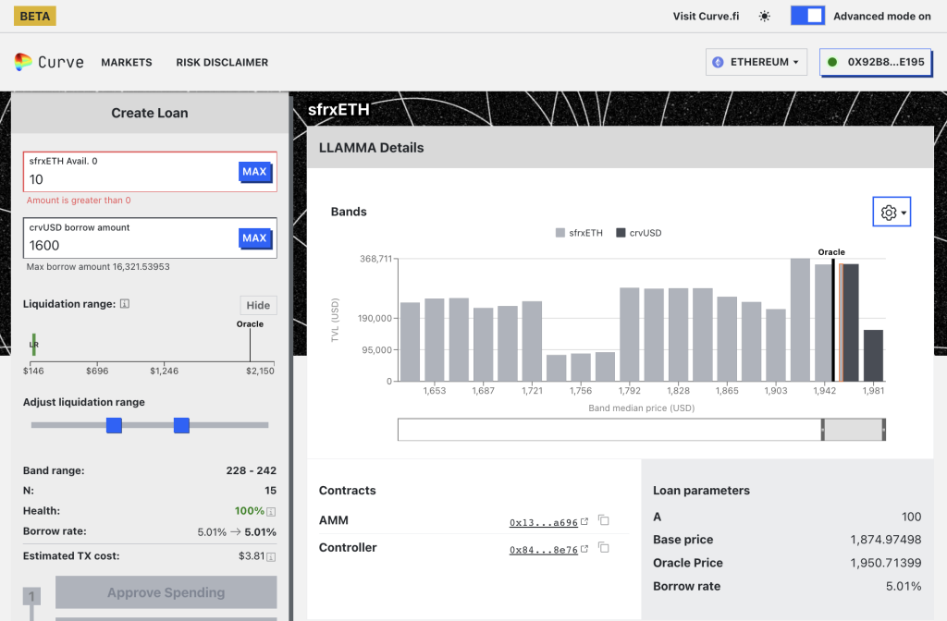Click the Estimated TX cost info icon
The width and height of the screenshot is (947, 621).
click(x=271, y=556)
